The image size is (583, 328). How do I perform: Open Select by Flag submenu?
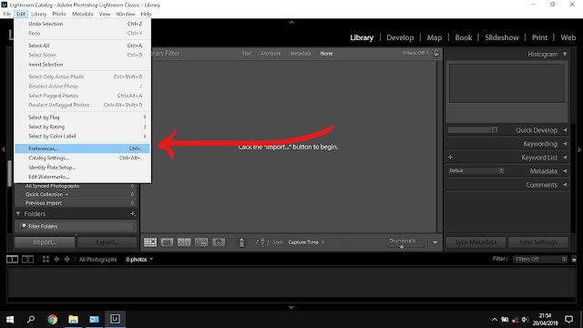click(83, 118)
